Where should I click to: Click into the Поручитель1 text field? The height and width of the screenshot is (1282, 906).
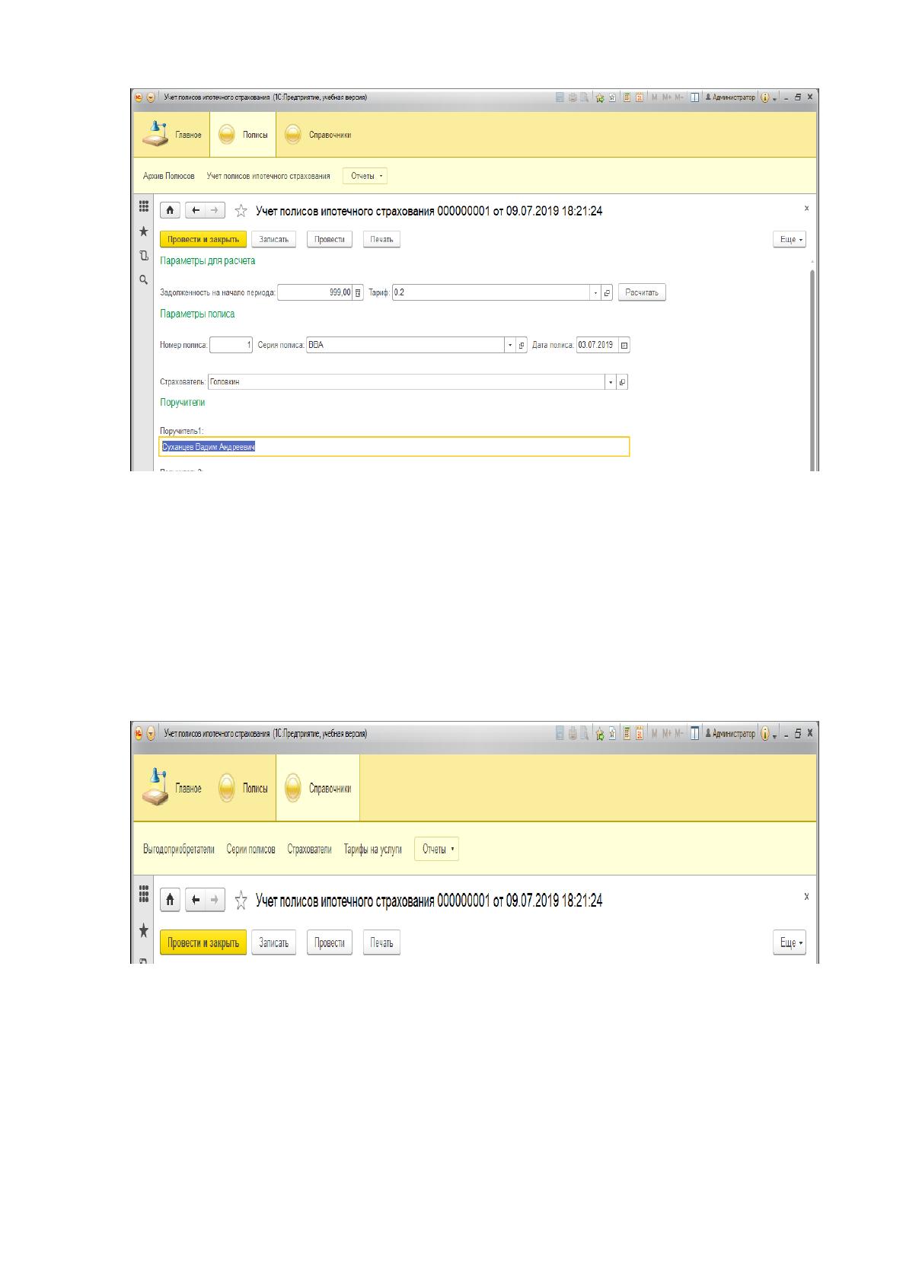[394, 447]
